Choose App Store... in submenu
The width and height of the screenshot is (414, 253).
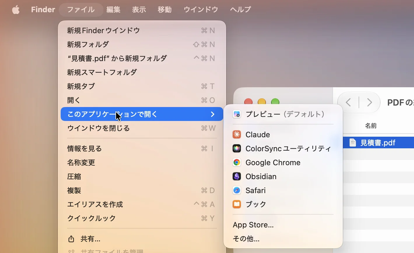pos(283,225)
